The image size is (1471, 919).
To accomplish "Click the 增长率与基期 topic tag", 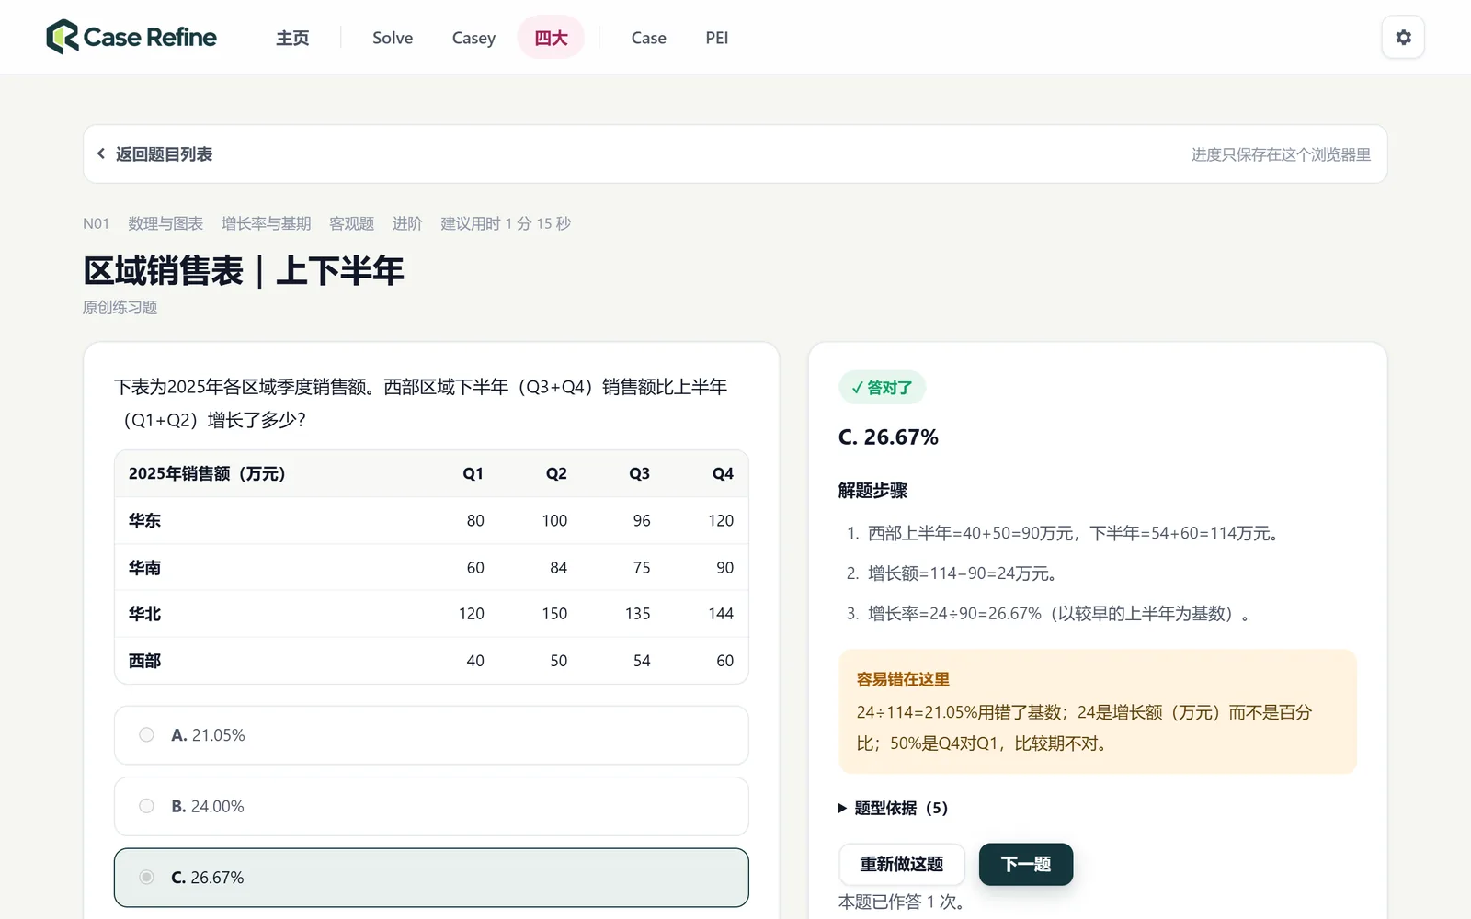I will [x=266, y=223].
